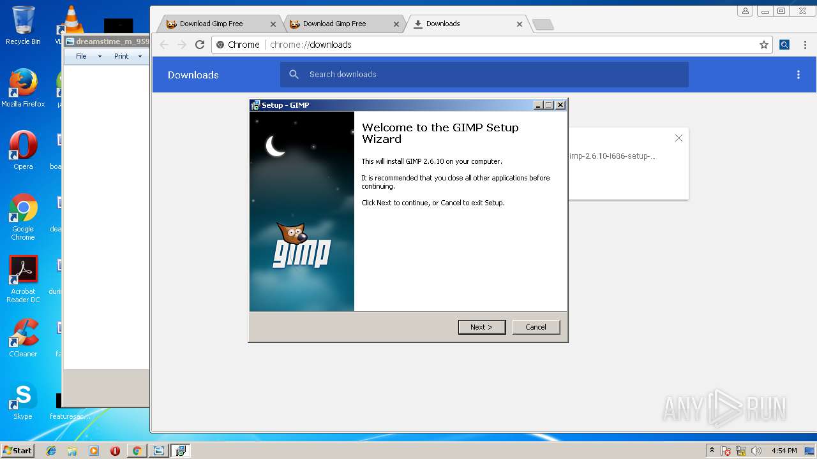Bookmark this page with the star icon

763,45
